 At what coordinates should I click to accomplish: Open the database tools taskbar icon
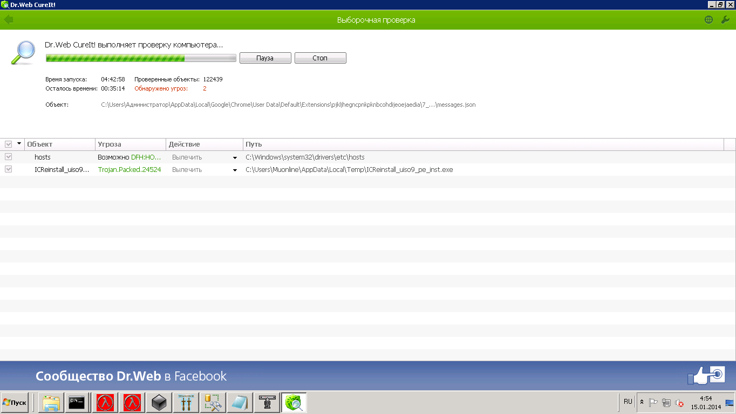[213, 403]
